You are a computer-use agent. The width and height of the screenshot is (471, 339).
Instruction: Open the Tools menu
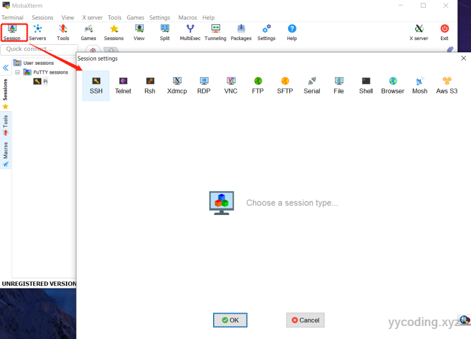(114, 18)
